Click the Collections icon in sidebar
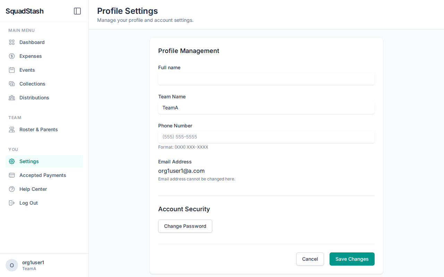This screenshot has width=444, height=277. pos(11,83)
